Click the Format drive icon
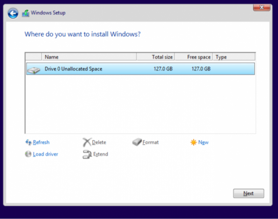The image size is (278, 219). (x=137, y=142)
